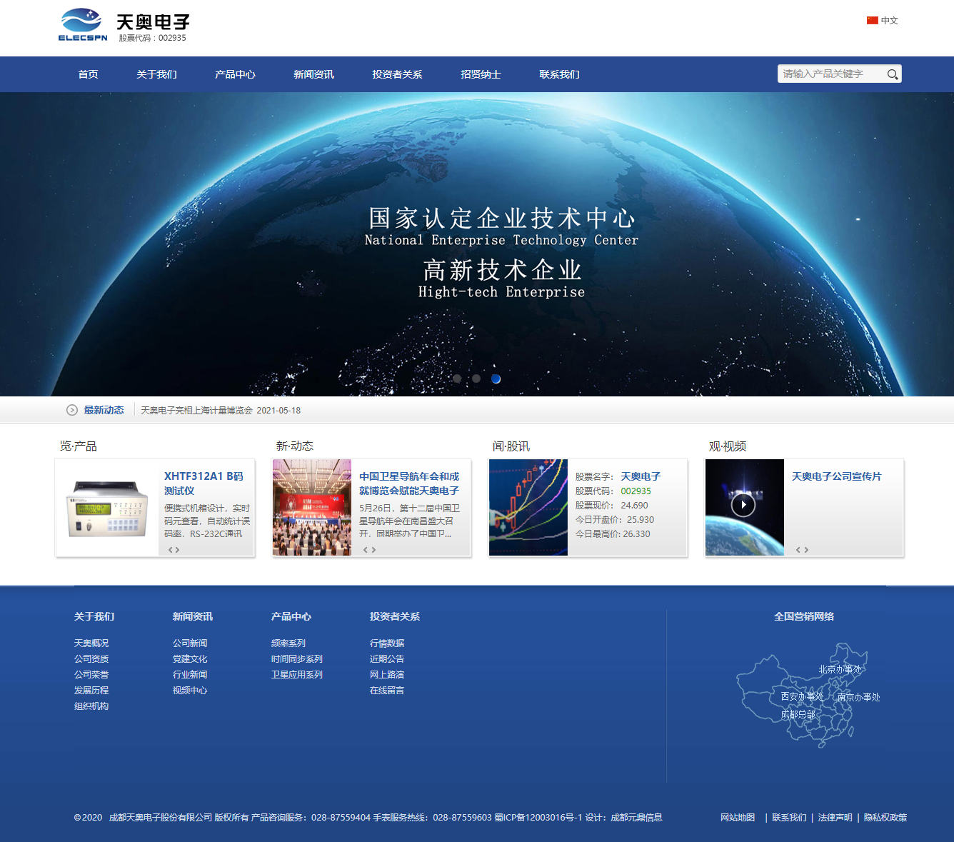Open the 法律声明 footer link
The image size is (954, 842).
[835, 818]
